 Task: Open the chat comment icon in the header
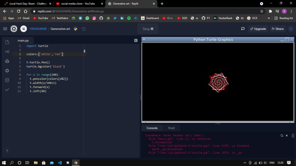[x=243, y=29]
